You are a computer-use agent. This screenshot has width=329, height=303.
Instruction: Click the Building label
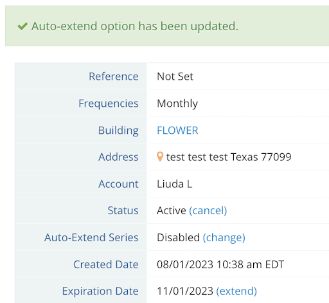pyautogui.click(x=118, y=131)
